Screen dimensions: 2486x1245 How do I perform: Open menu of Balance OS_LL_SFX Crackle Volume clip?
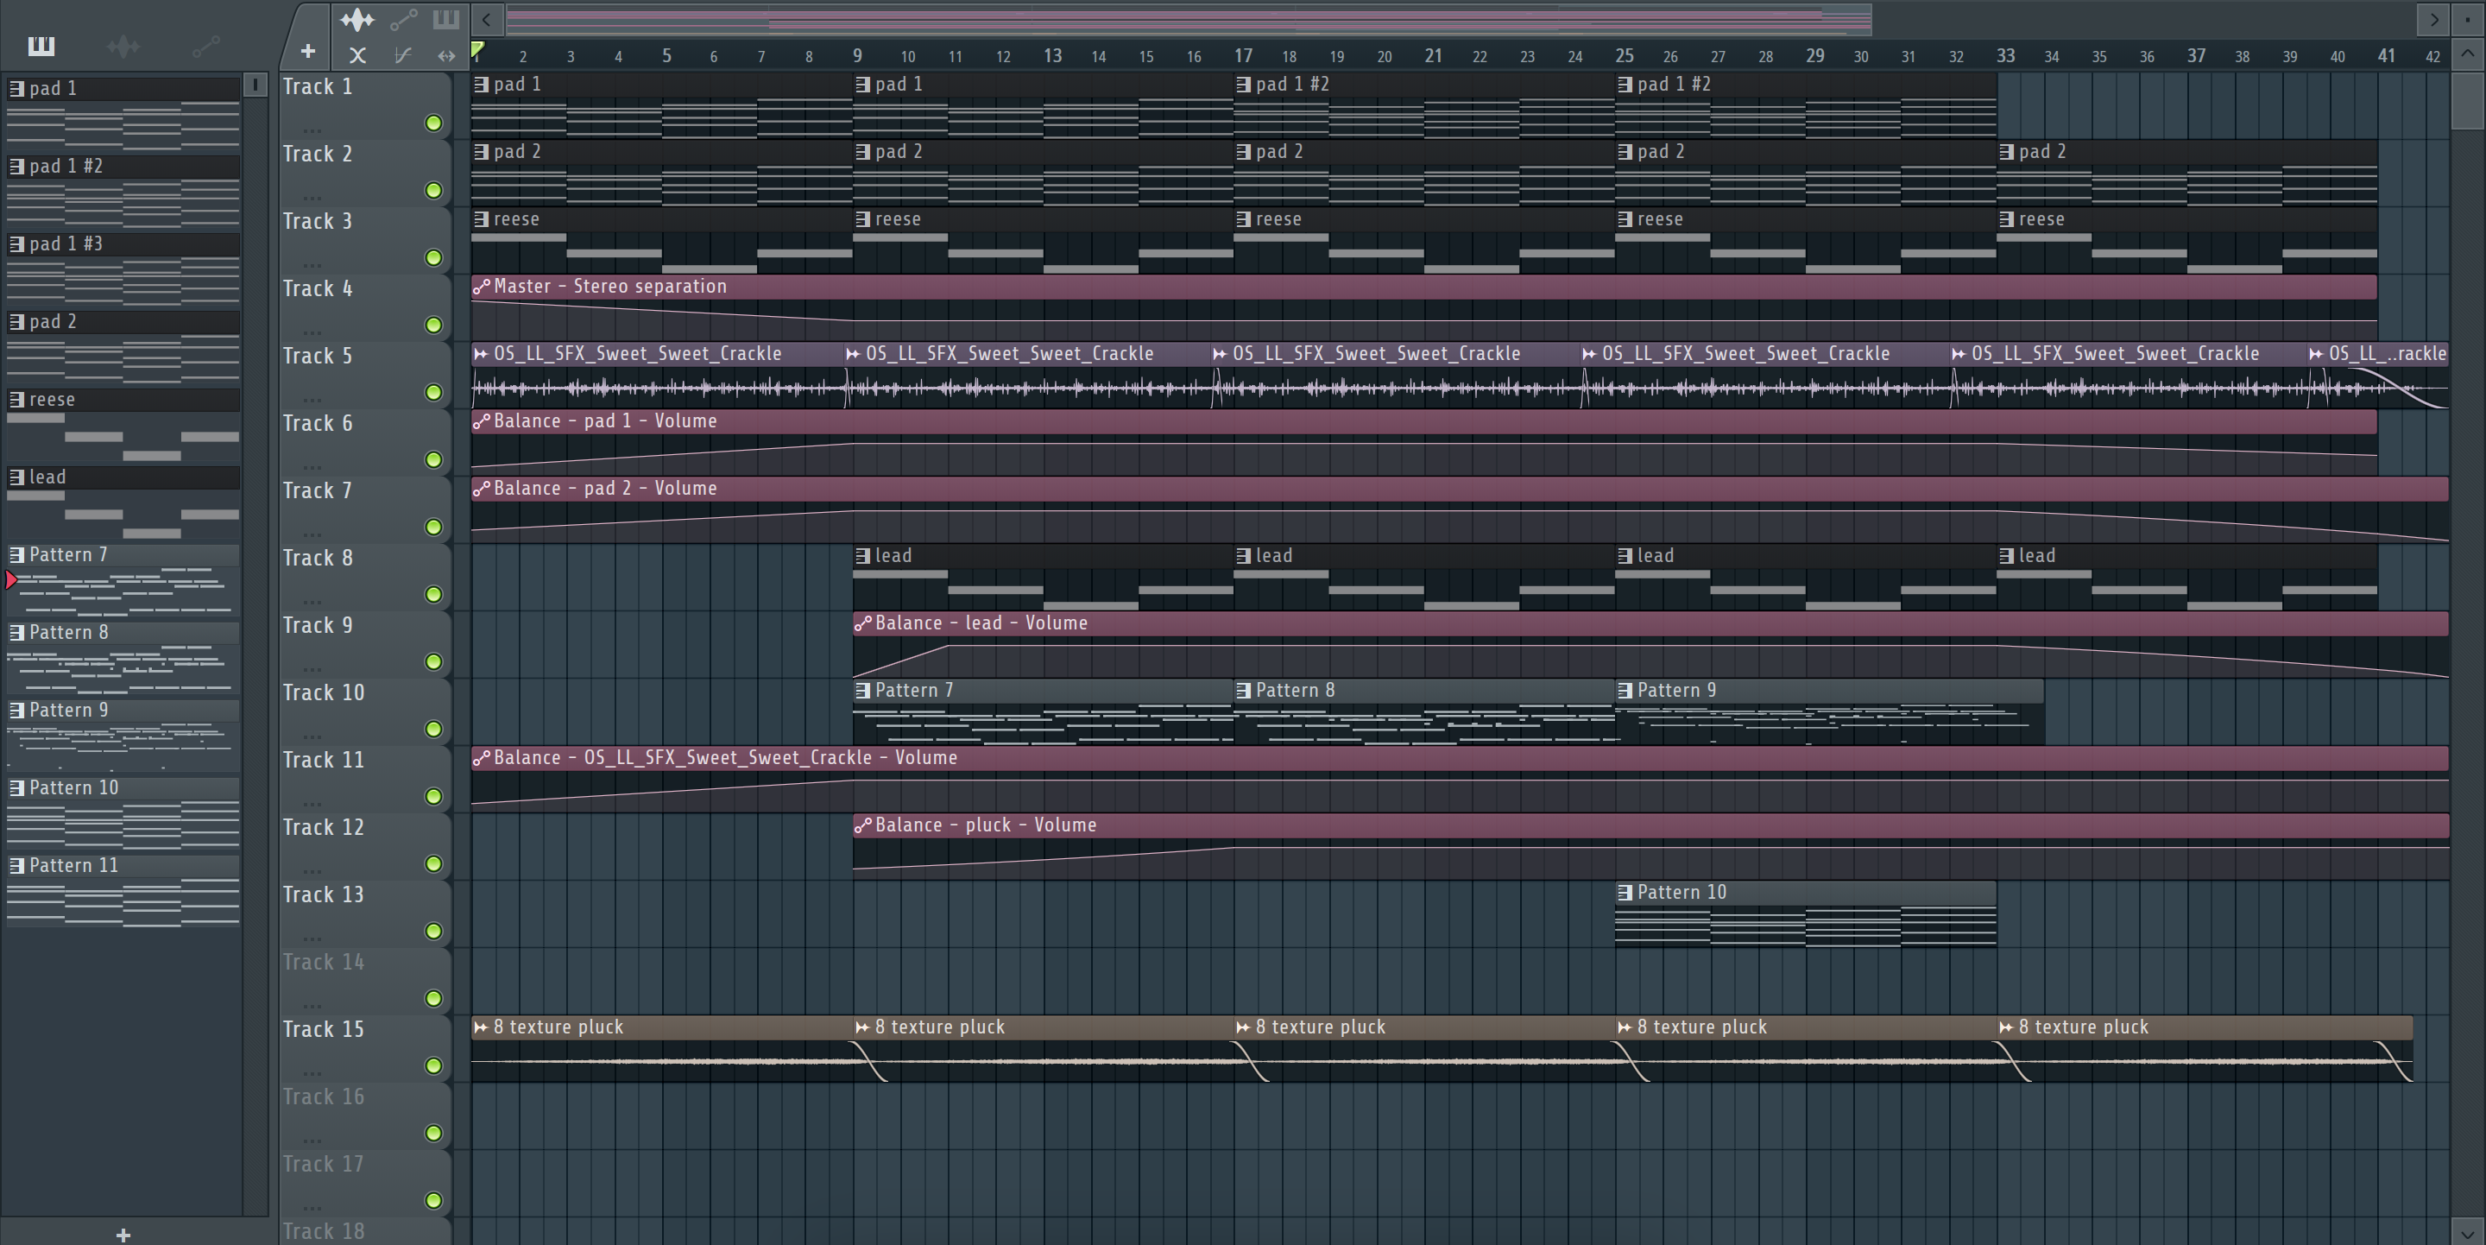click(x=482, y=759)
